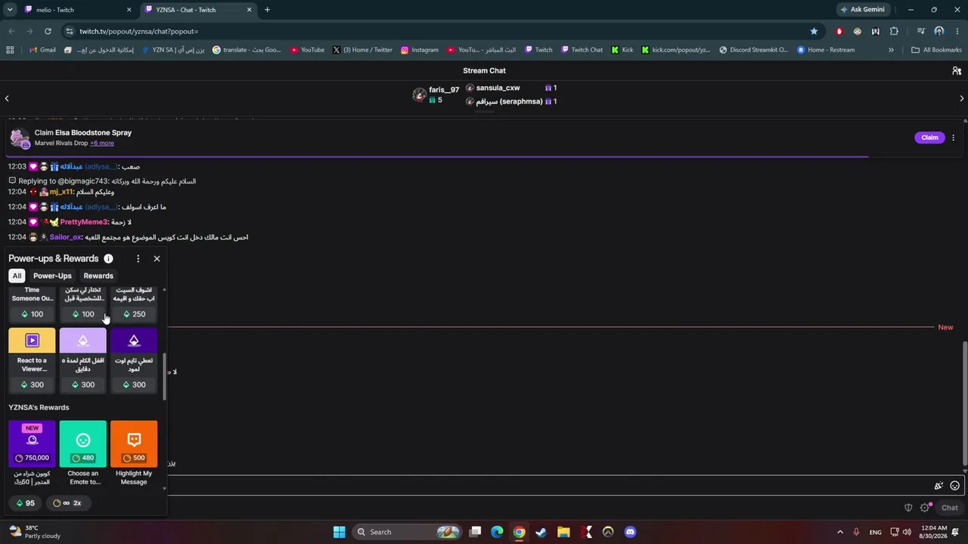Switch to the melio - Twitch tab
Viewport: 968px width, 544px height.
74,10
